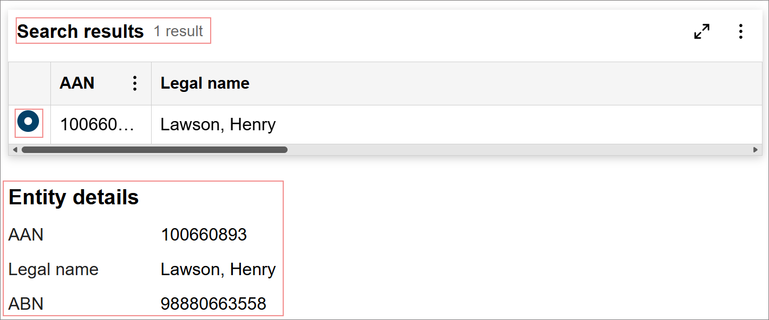
Task: Open the search results expand-to-fullscreen icon
Action: [701, 32]
